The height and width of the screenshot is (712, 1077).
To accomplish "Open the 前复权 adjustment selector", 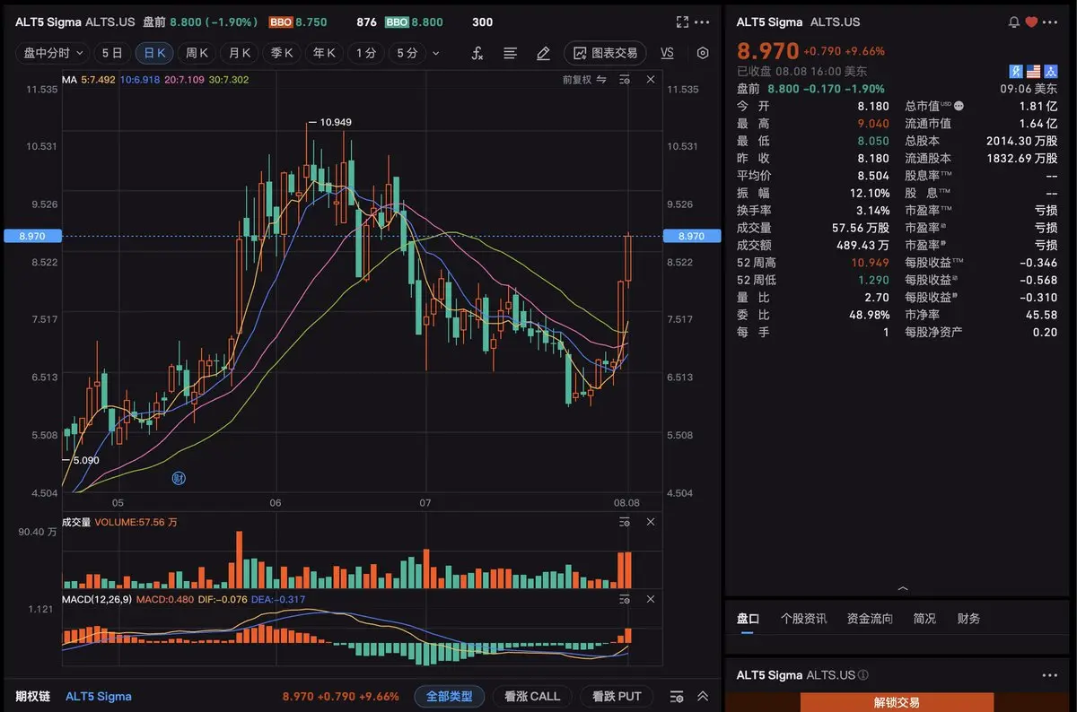I will [x=577, y=80].
